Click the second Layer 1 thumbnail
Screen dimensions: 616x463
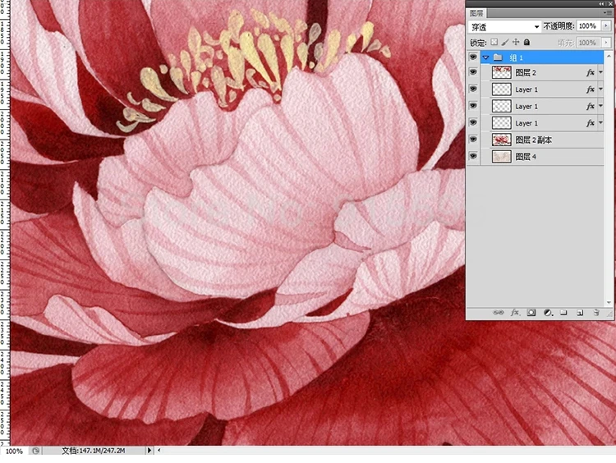click(502, 106)
